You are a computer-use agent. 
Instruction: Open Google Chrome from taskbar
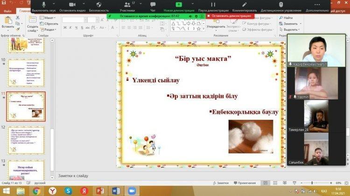pos(36,191)
